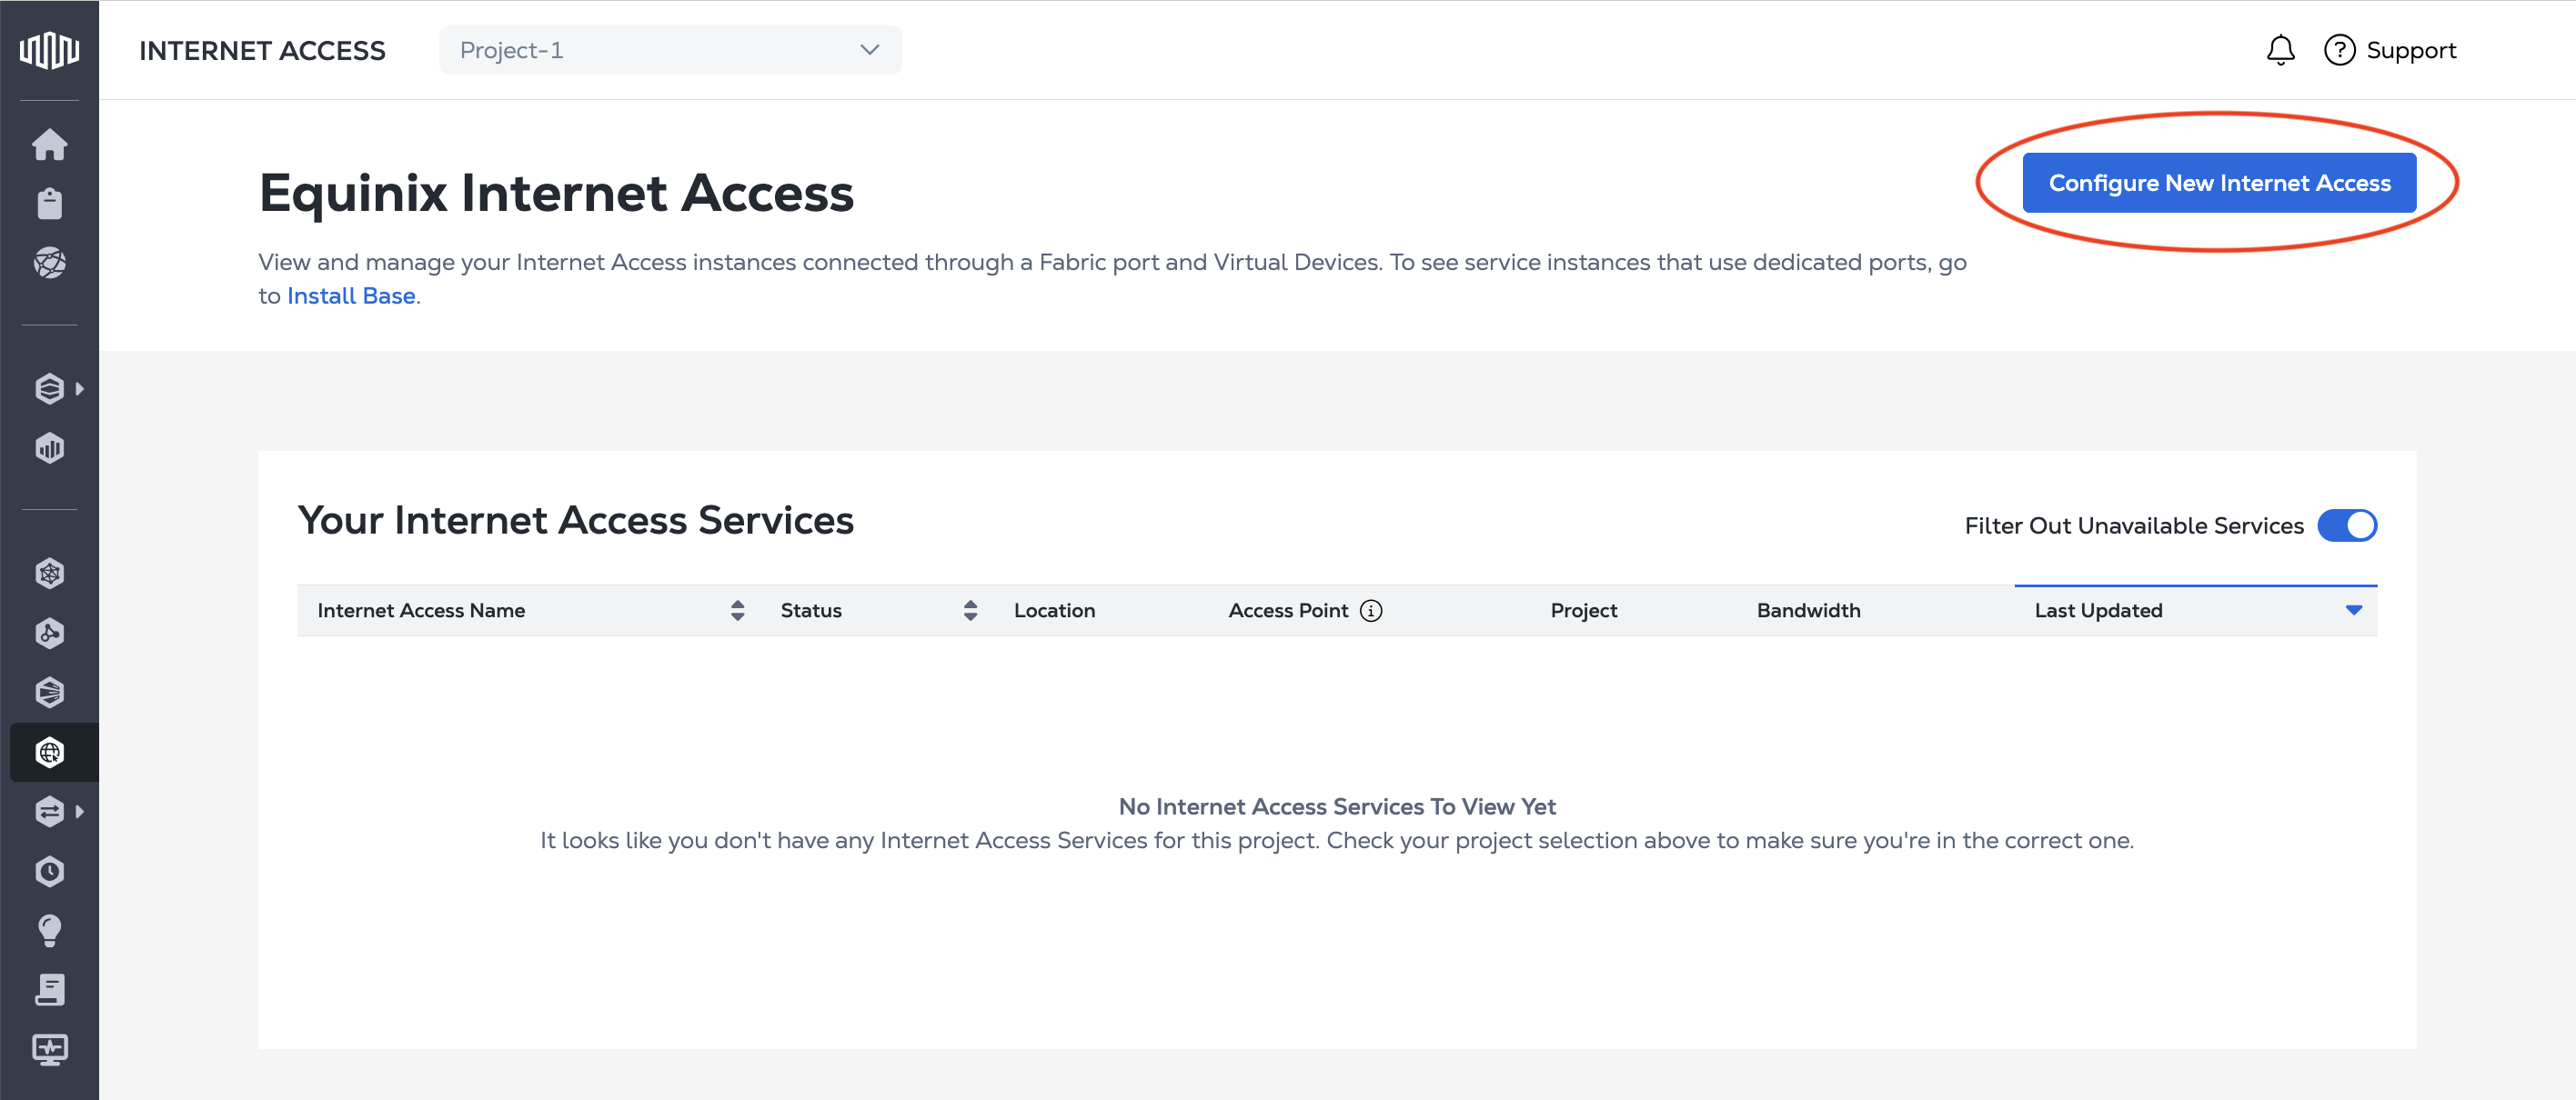This screenshot has width=2576, height=1100.
Task: Follow the Install Base link
Action: (351, 295)
